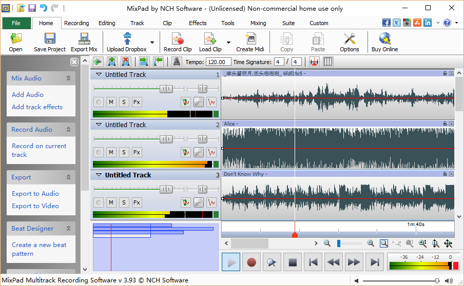The height and width of the screenshot is (286, 464).
Task: Click the Tempo input field
Action: pos(218,62)
